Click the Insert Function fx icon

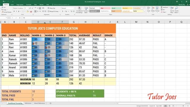20,18
